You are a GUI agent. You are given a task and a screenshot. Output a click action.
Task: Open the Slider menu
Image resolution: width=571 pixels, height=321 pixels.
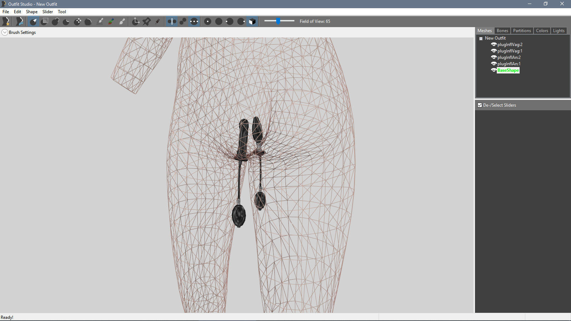[47, 12]
